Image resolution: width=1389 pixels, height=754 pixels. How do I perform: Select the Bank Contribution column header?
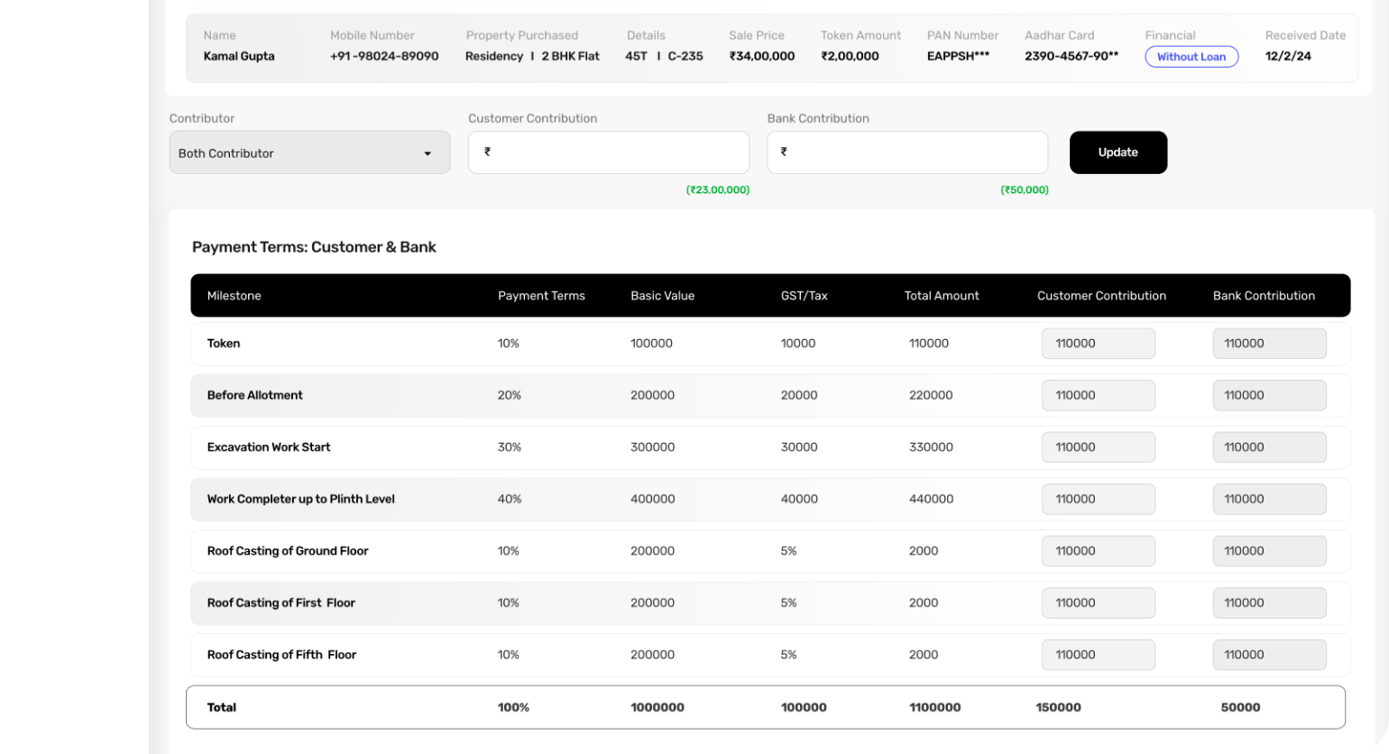1264,296
